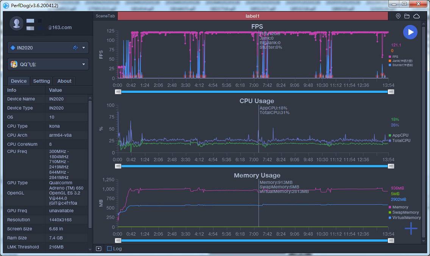430x256 pixels.
Task: Click the Info column header
Action: [x=11, y=90]
